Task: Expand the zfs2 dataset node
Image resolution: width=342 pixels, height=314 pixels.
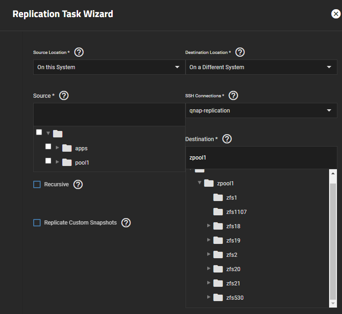Action: point(209,254)
